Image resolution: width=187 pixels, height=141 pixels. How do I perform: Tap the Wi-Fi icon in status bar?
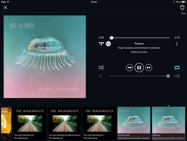[x=8, y=2]
